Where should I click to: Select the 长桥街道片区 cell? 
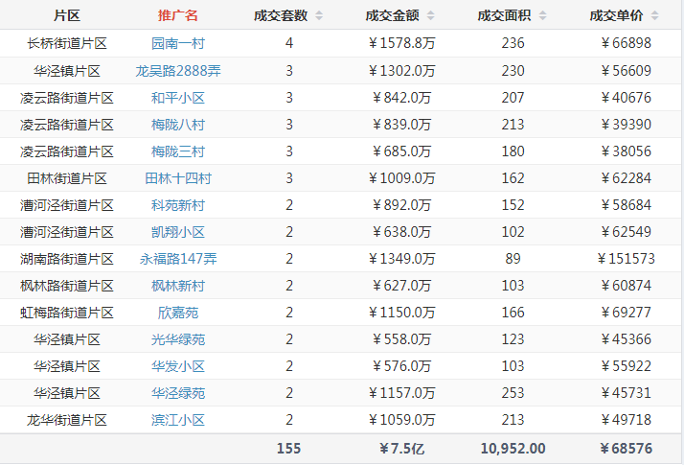(x=67, y=43)
